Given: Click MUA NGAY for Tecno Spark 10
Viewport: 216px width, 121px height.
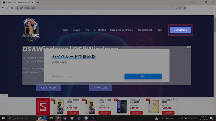Looking at the screenshot, I should pos(137,113).
